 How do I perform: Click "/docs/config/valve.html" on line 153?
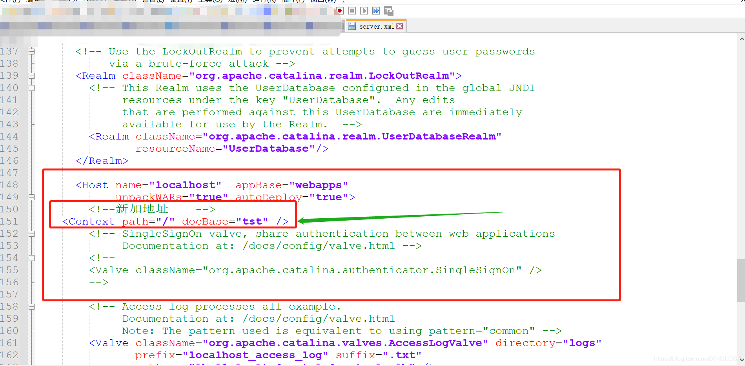[x=319, y=246]
